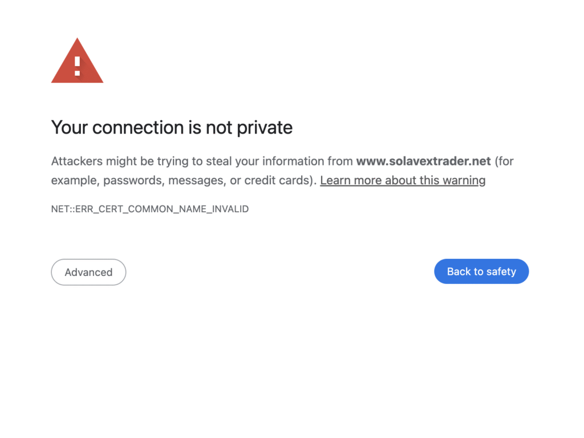Leave the unsafe site with Back to safety
The height and width of the screenshot is (438, 584).
[481, 271]
